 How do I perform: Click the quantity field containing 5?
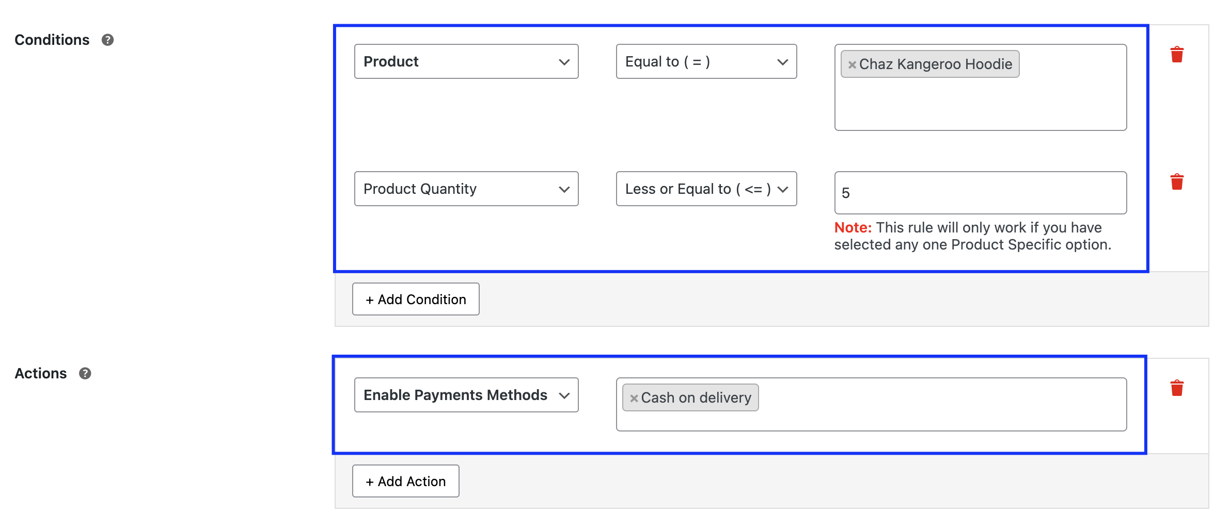point(980,193)
